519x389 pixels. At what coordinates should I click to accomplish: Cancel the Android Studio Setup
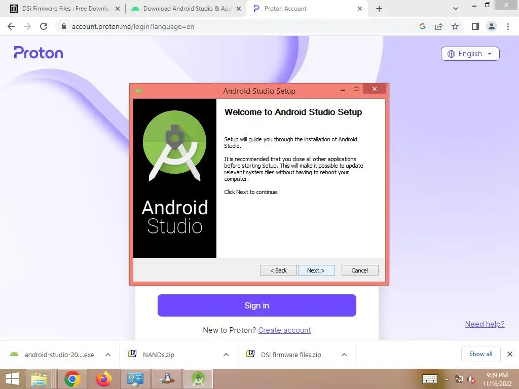(x=359, y=270)
